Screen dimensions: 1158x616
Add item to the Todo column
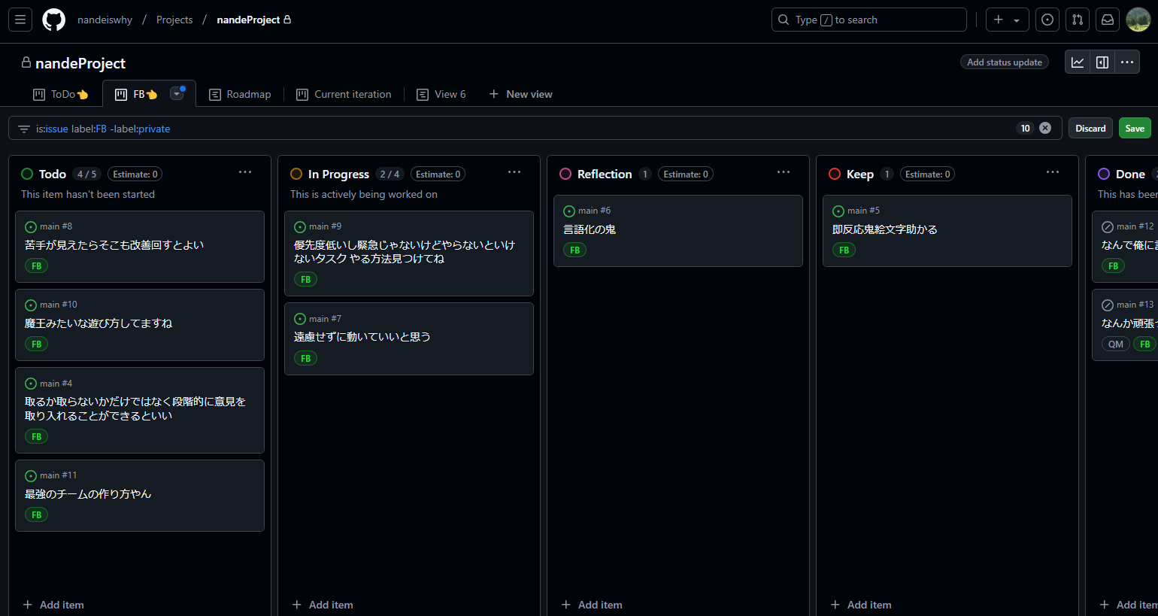[x=53, y=605]
